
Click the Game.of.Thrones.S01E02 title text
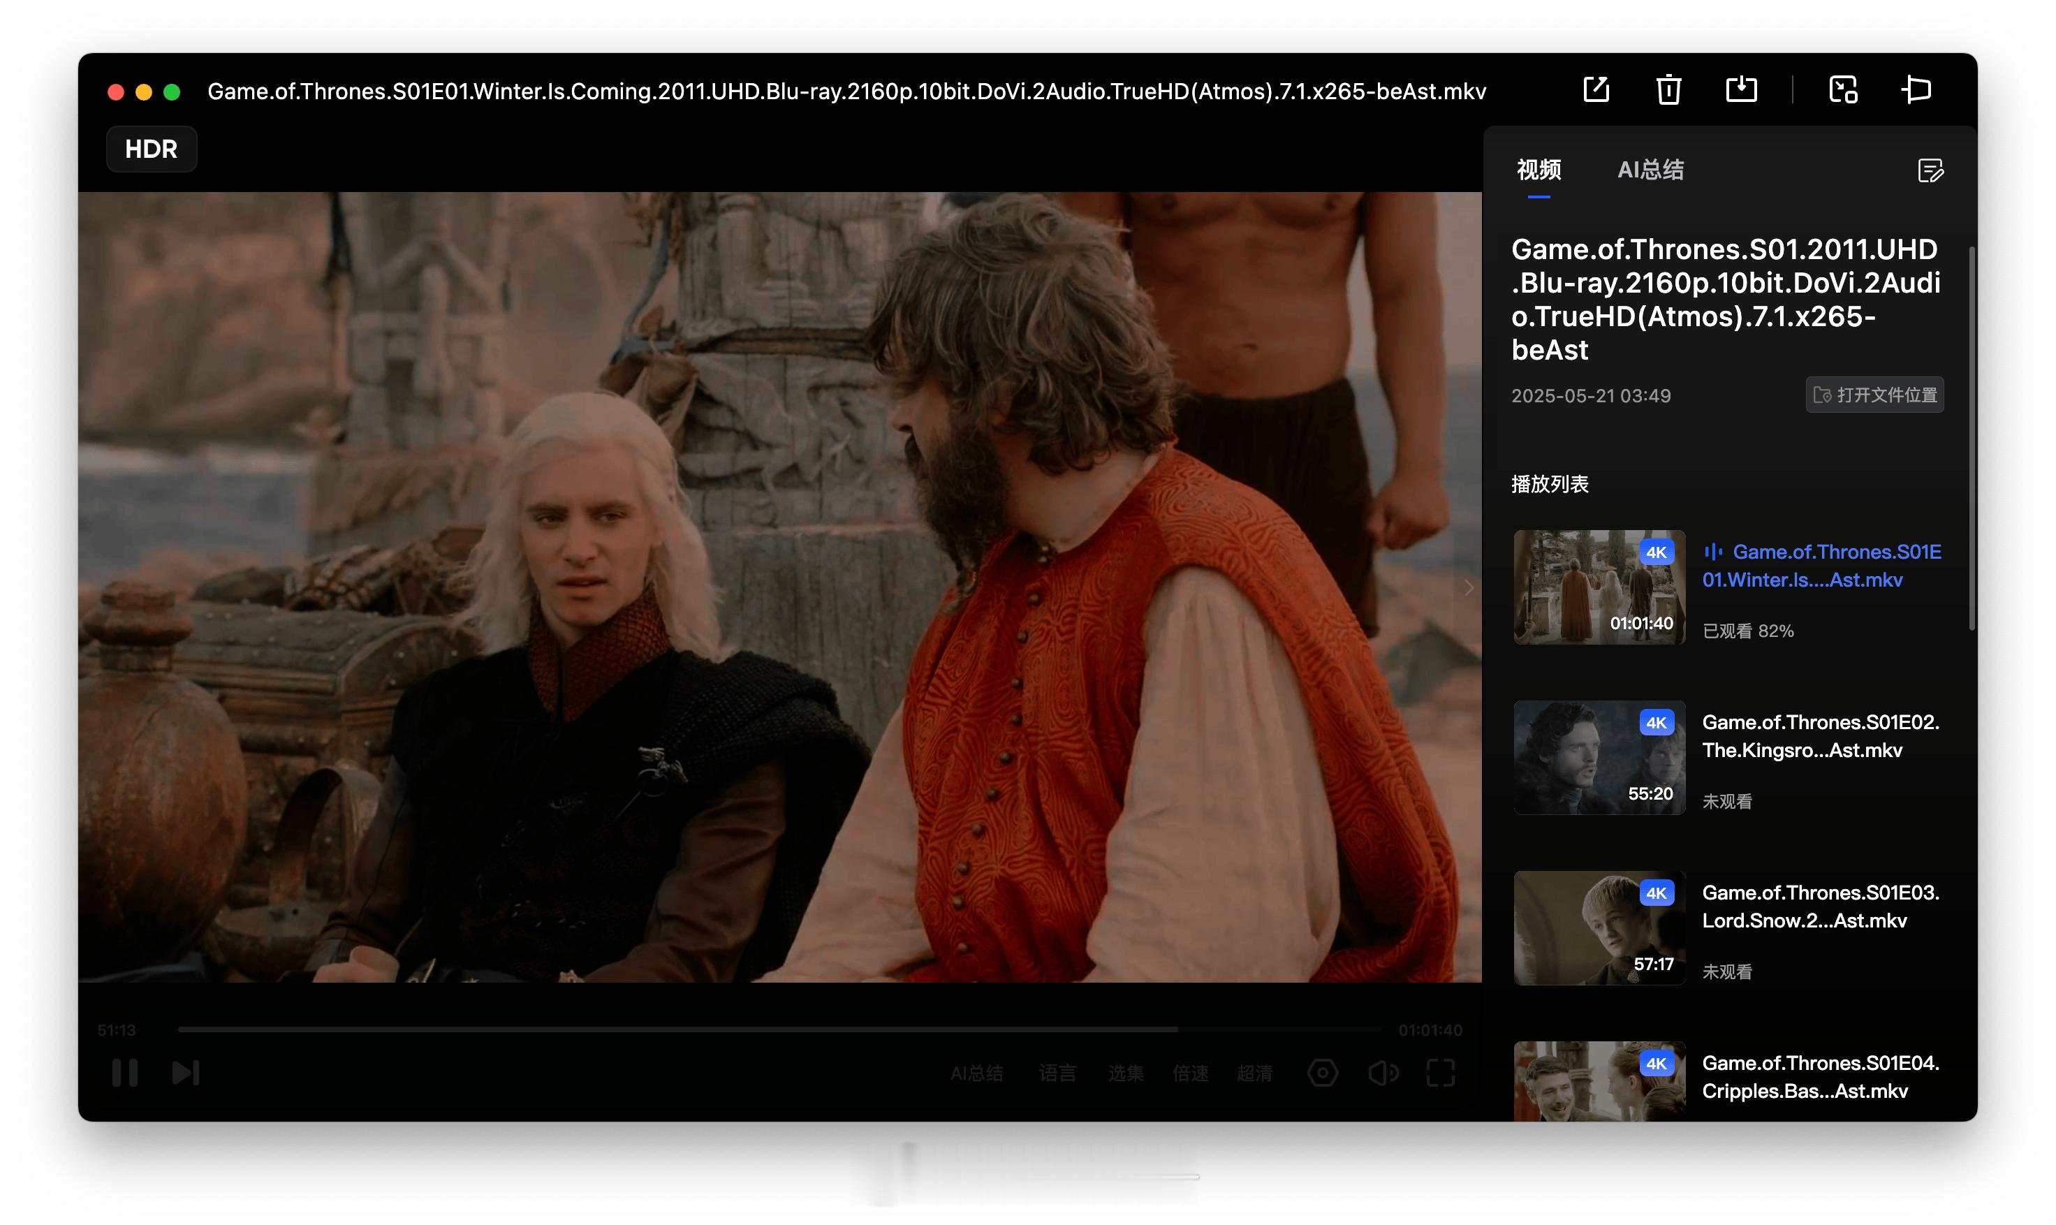[1820, 736]
